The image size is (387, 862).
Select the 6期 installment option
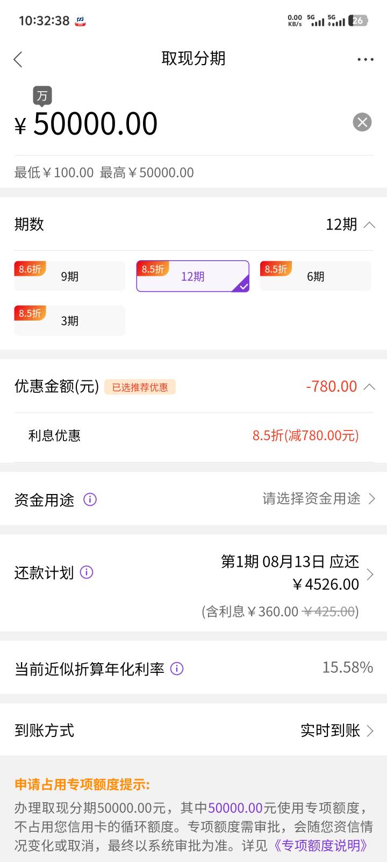(x=316, y=276)
